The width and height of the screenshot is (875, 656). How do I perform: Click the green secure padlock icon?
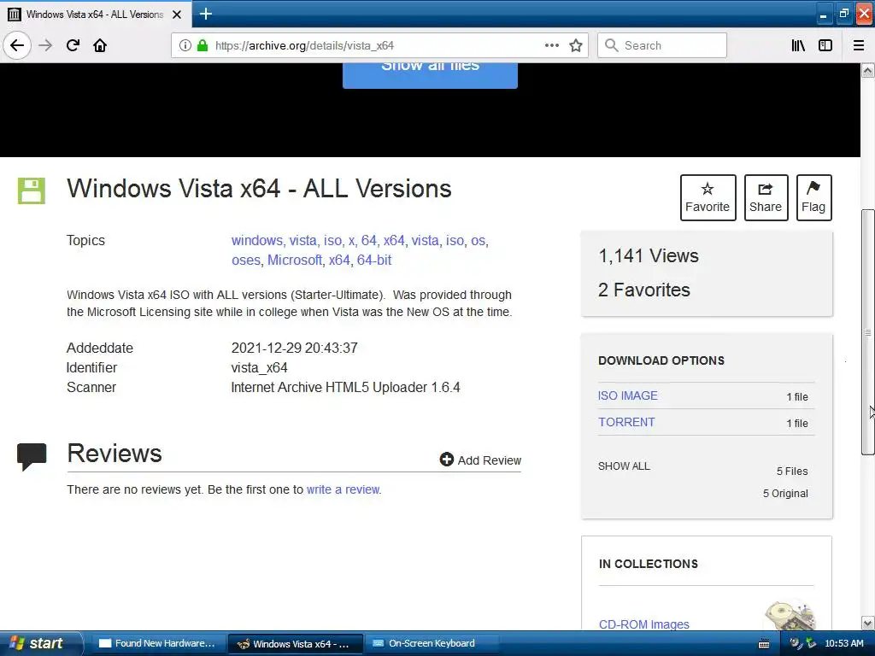[202, 45]
